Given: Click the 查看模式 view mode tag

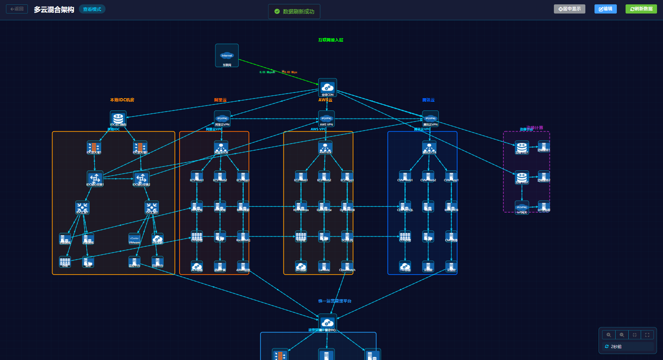Looking at the screenshot, I should click(x=92, y=9).
